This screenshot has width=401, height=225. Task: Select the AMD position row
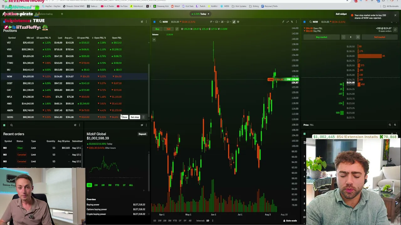(x=74, y=104)
